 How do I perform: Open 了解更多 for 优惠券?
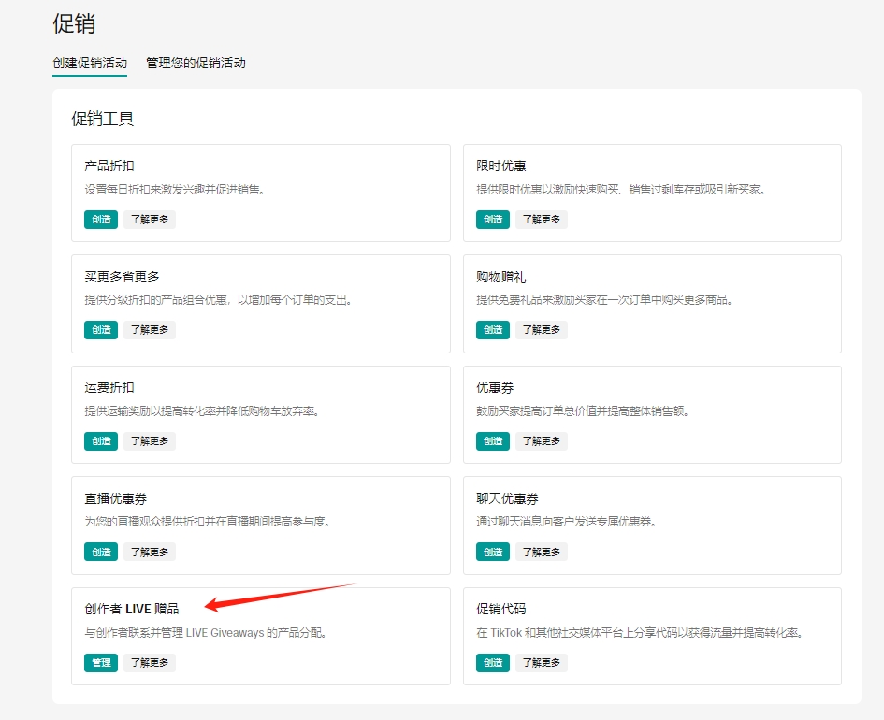541,440
